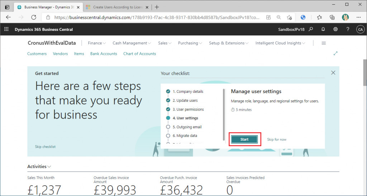Open Overdue Purch. Invoice Amount £36,432 tile
Screen dimensions: 367x196
pos(181,186)
